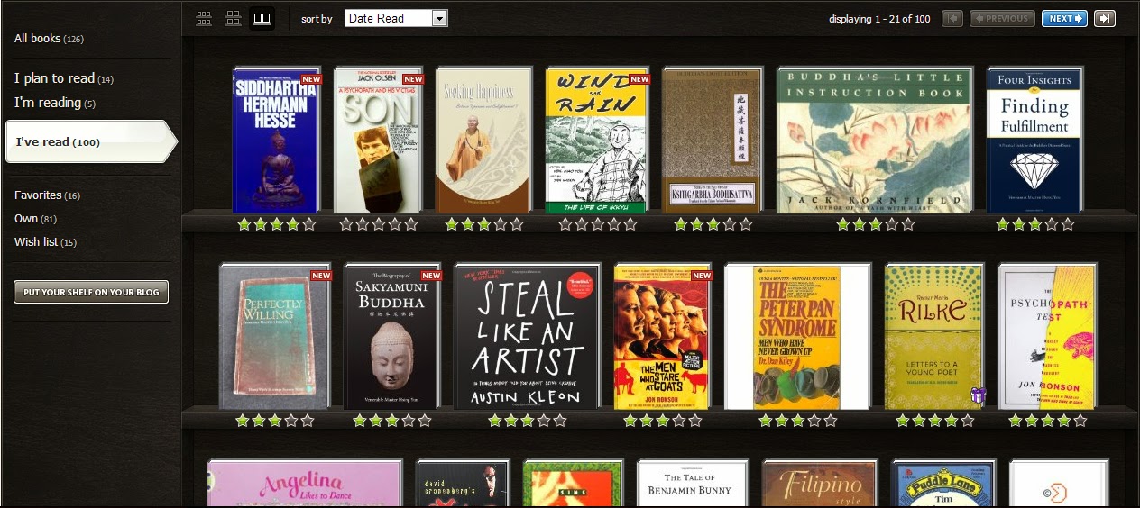Click NEW badge on Son cover
The width and height of the screenshot is (1140, 508).
coord(413,79)
